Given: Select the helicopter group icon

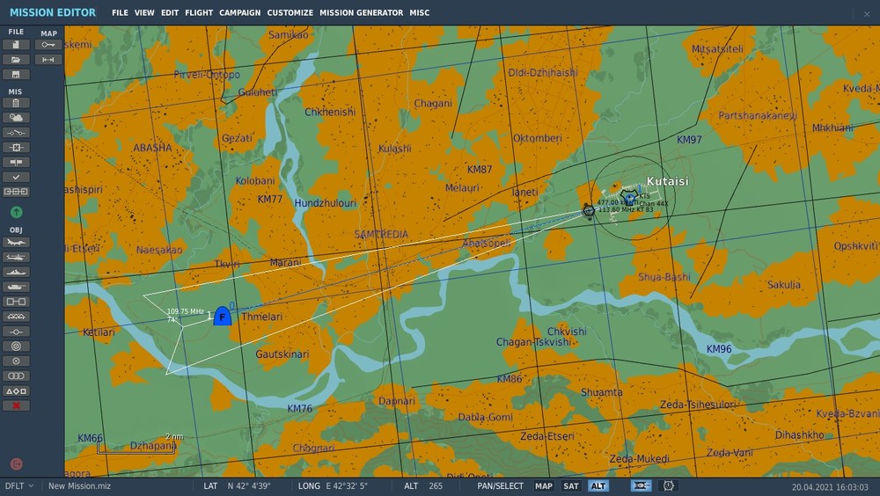Looking at the screenshot, I should coord(16,257).
